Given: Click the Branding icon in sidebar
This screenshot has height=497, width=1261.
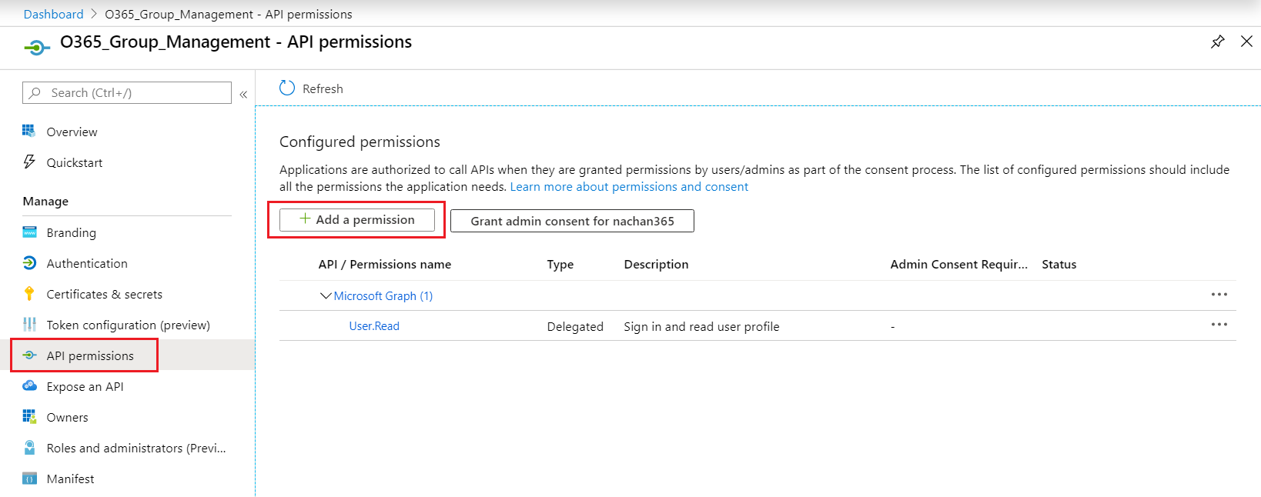Looking at the screenshot, I should pyautogui.click(x=29, y=232).
